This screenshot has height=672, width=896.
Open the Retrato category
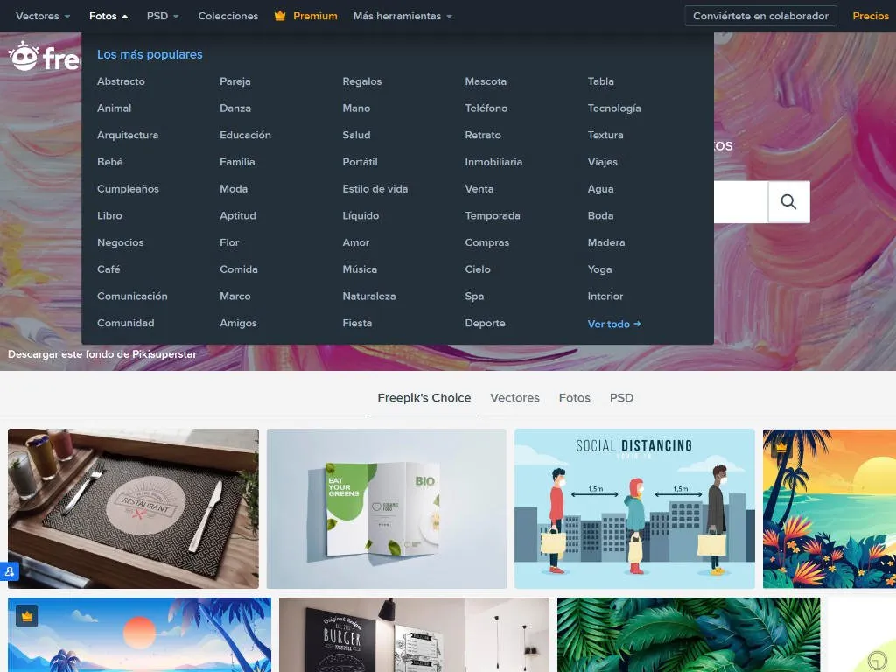tap(483, 135)
